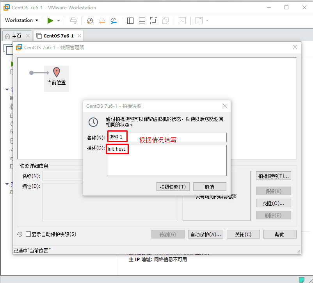The width and height of the screenshot is (313, 283).
Task: Click the 关闭(C) close button
Action: click(243, 235)
